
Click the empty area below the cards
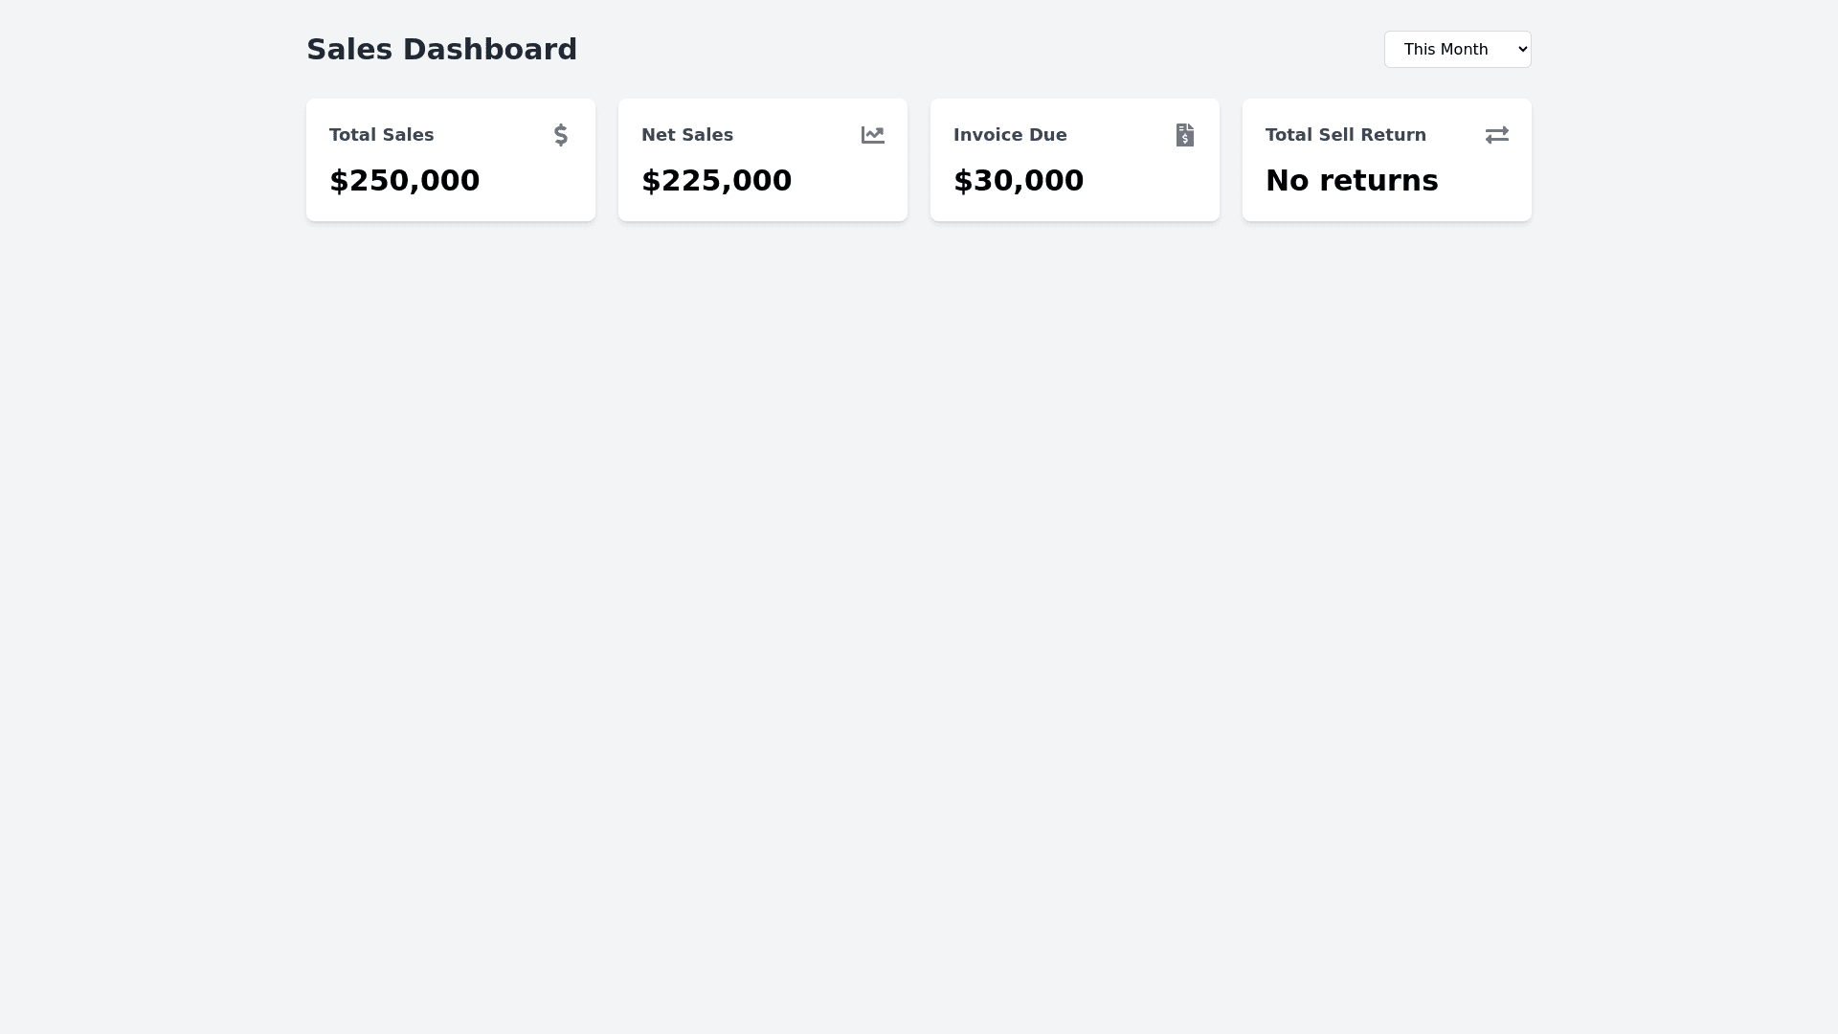pos(919,574)
